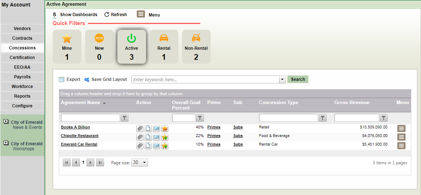Click the attachment paperclip icon for Books A Billion
Screen dimensions: 421x195
click(140, 128)
